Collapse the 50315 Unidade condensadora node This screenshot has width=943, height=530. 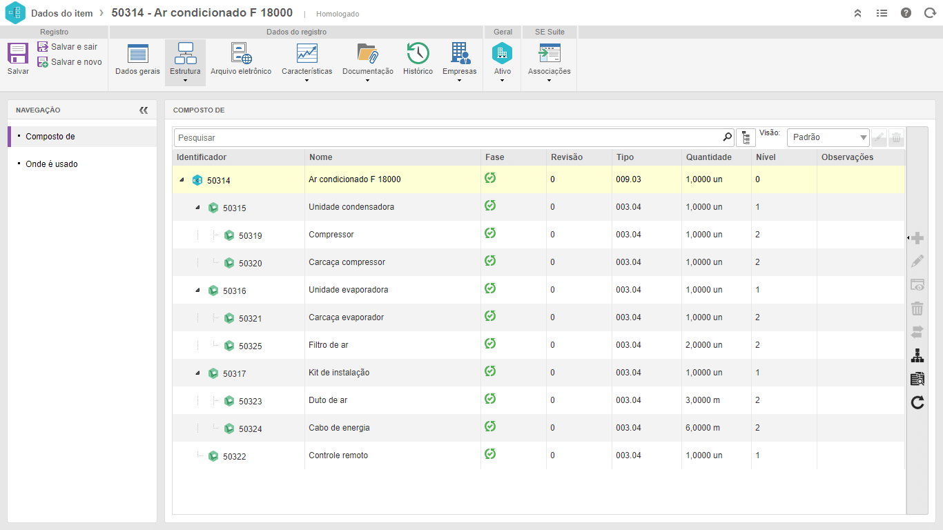tap(197, 207)
